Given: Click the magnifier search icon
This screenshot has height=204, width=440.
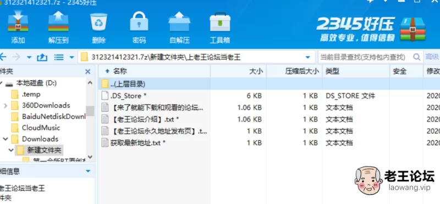Looking at the screenshot, I should click(417, 57).
